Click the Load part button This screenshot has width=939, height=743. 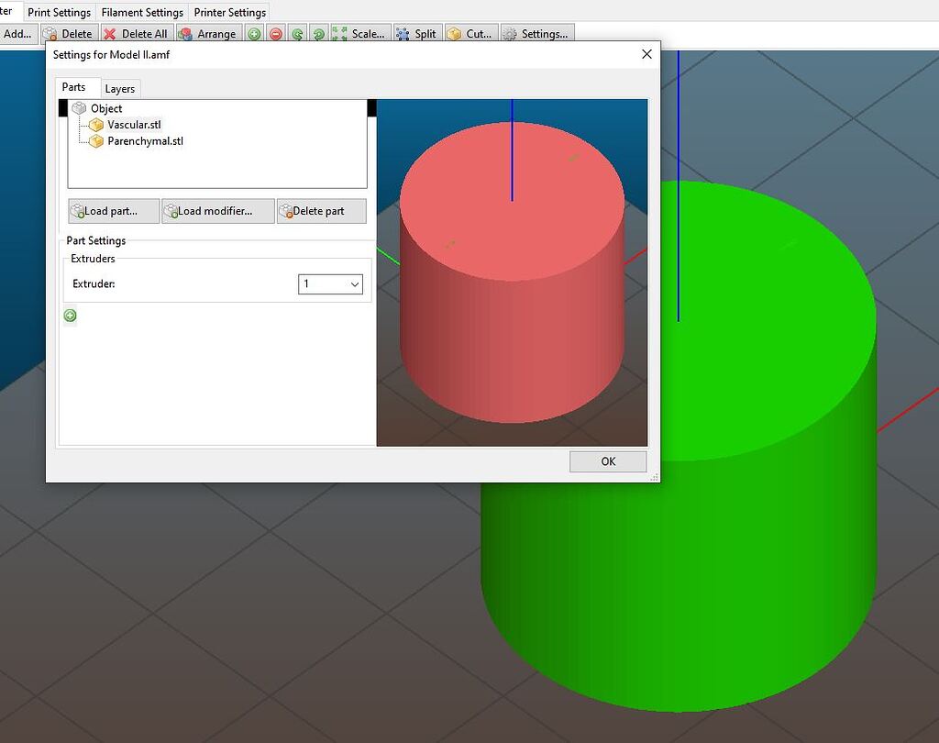pyautogui.click(x=112, y=211)
